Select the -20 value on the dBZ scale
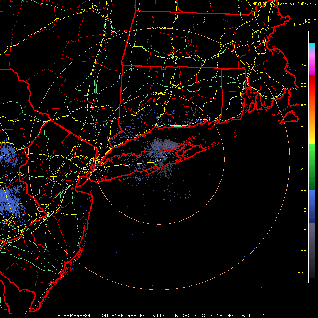 click(302, 252)
